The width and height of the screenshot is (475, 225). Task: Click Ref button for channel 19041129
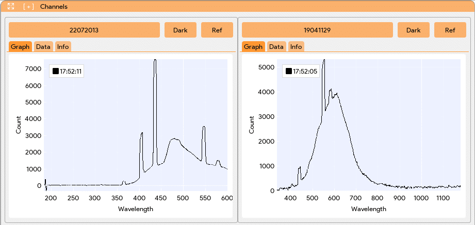(x=450, y=30)
